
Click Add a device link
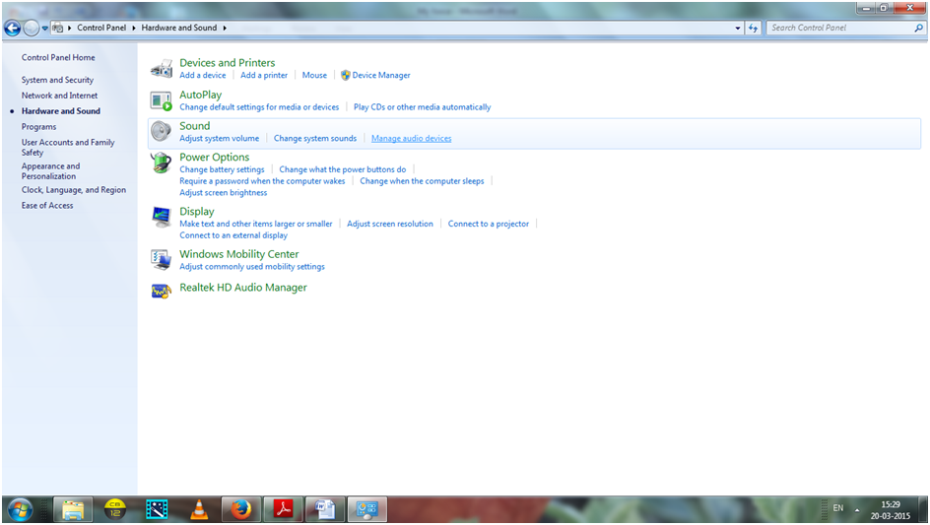203,75
